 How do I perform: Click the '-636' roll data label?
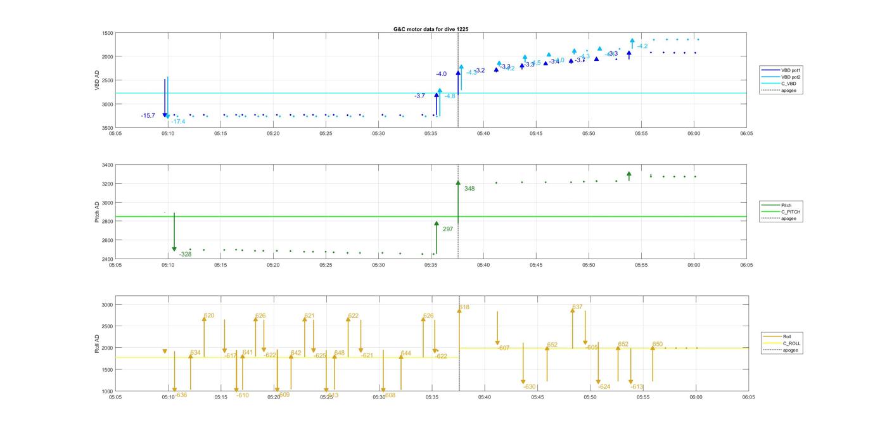point(181,395)
